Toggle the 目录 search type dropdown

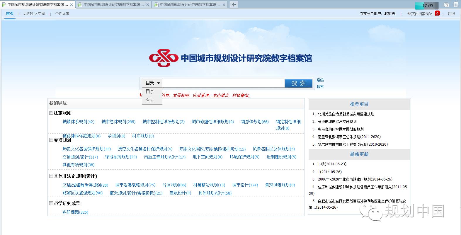[152, 83]
